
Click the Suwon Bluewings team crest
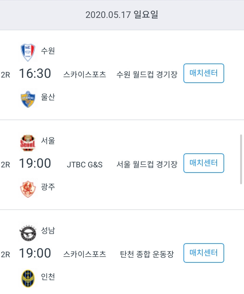(28, 52)
